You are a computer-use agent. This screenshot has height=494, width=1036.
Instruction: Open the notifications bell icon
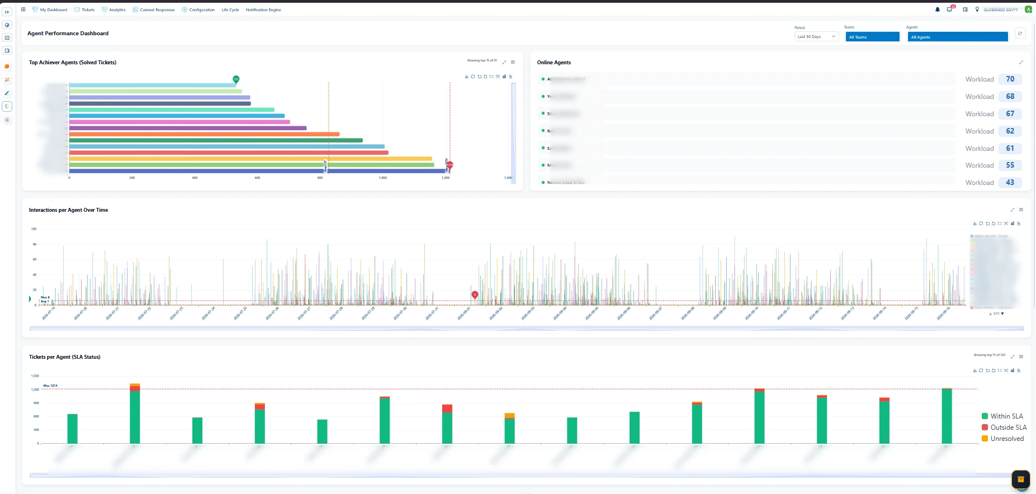click(x=938, y=9)
